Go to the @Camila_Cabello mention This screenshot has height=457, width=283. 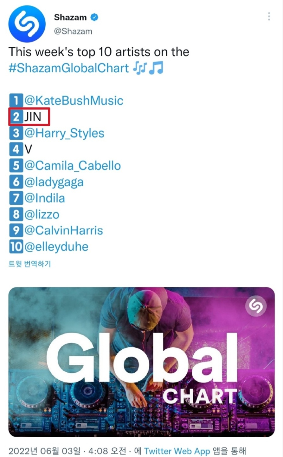[73, 166]
